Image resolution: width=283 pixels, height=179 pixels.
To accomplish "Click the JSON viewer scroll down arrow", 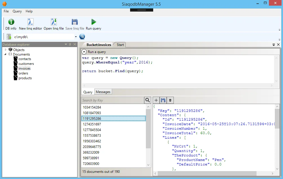I will pos(277,169).
